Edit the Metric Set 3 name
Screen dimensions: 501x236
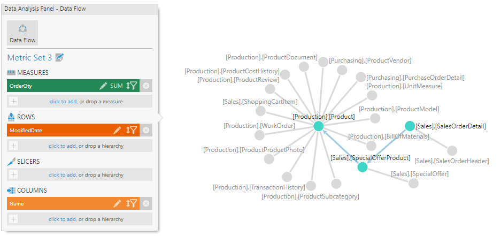60,57
